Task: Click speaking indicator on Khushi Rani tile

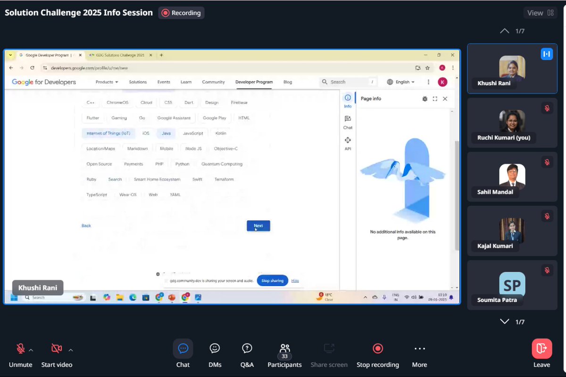Action: [547, 54]
